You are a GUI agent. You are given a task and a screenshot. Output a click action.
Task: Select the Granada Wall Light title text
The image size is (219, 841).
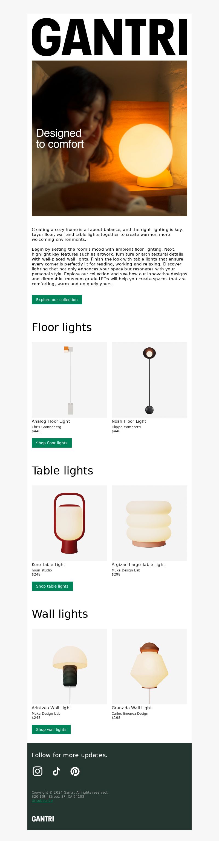click(x=132, y=708)
